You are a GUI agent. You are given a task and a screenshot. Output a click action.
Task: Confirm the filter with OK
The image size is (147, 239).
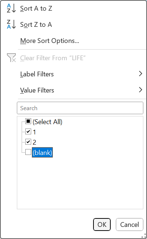[x=102, y=225]
